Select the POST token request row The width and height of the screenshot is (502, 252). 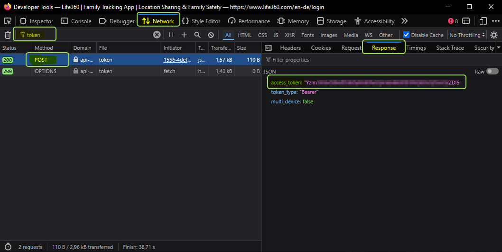click(x=130, y=59)
